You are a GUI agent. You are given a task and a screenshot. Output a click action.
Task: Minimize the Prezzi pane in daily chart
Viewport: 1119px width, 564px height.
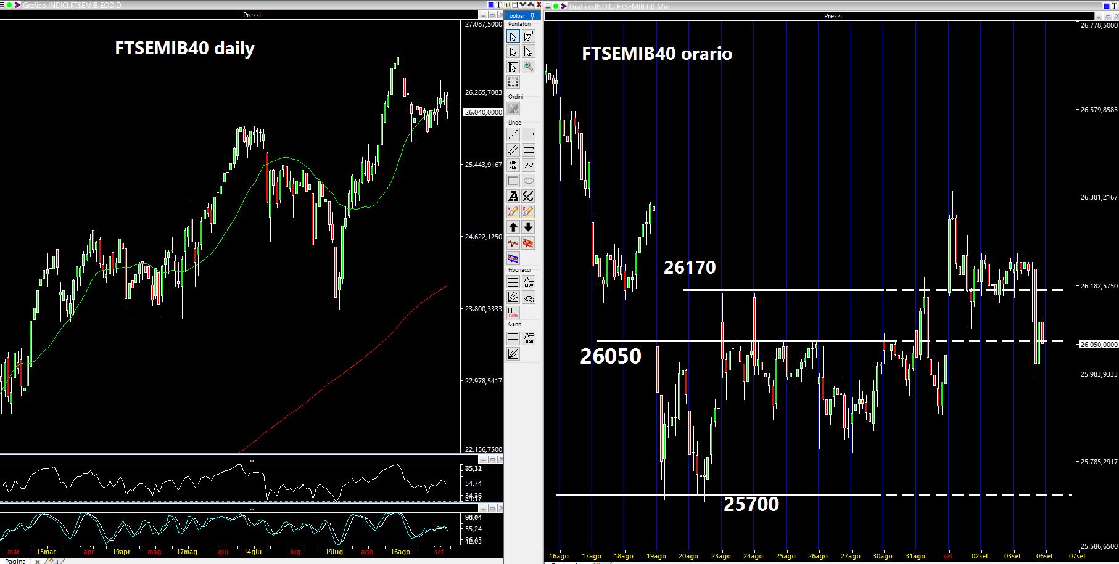pyautogui.click(x=483, y=15)
